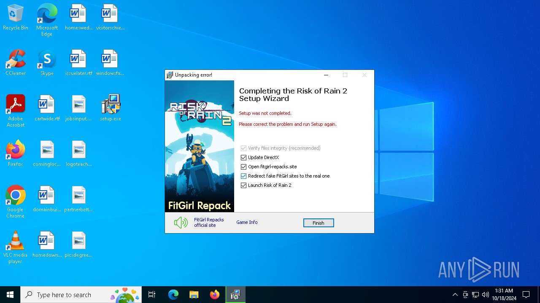The width and height of the screenshot is (540, 303).
Task: Show hidden system tray icons
Action: [455, 295]
